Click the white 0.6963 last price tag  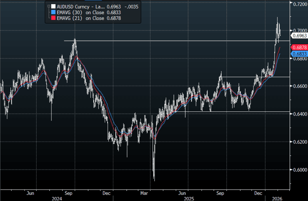pos(299,36)
